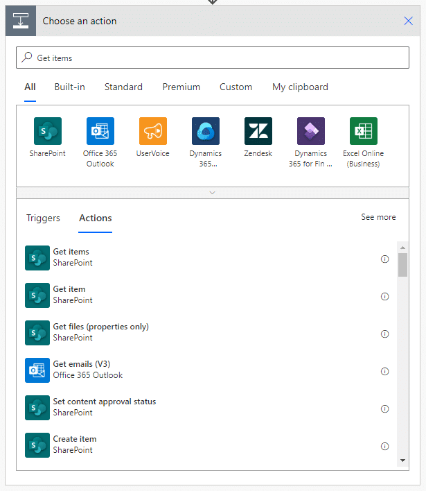Click the search box containing Get items
Image resolution: width=426 pixels, height=491 pixels.
coord(213,58)
